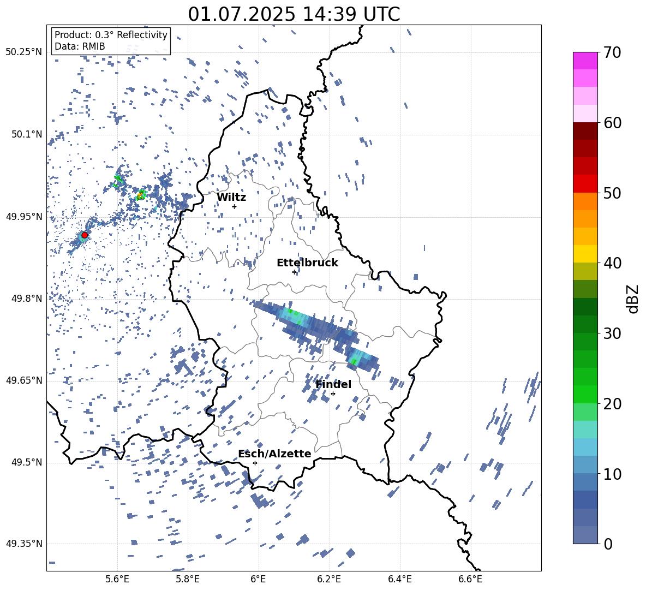The width and height of the screenshot is (646, 590).
Task: Click the 49.65°N latitude label
Action: pos(24,380)
